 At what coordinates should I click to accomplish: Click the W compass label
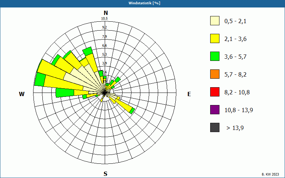tap(22, 94)
